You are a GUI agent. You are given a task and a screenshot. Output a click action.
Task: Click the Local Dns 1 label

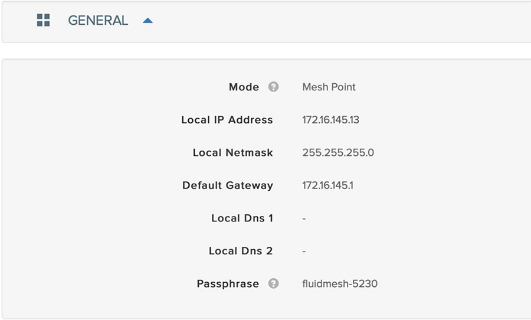click(x=242, y=218)
